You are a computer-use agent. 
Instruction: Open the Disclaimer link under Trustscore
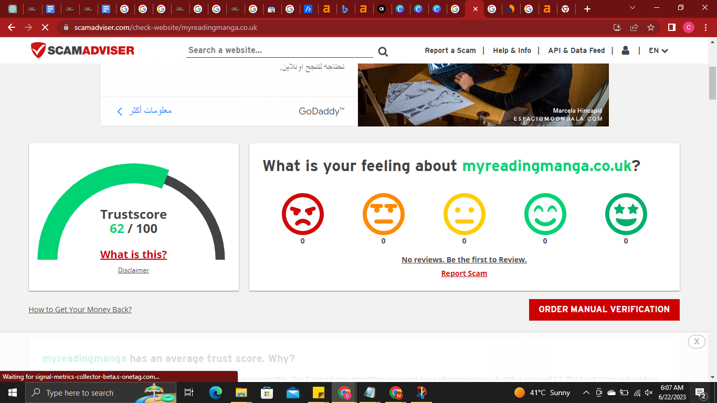coord(133,270)
